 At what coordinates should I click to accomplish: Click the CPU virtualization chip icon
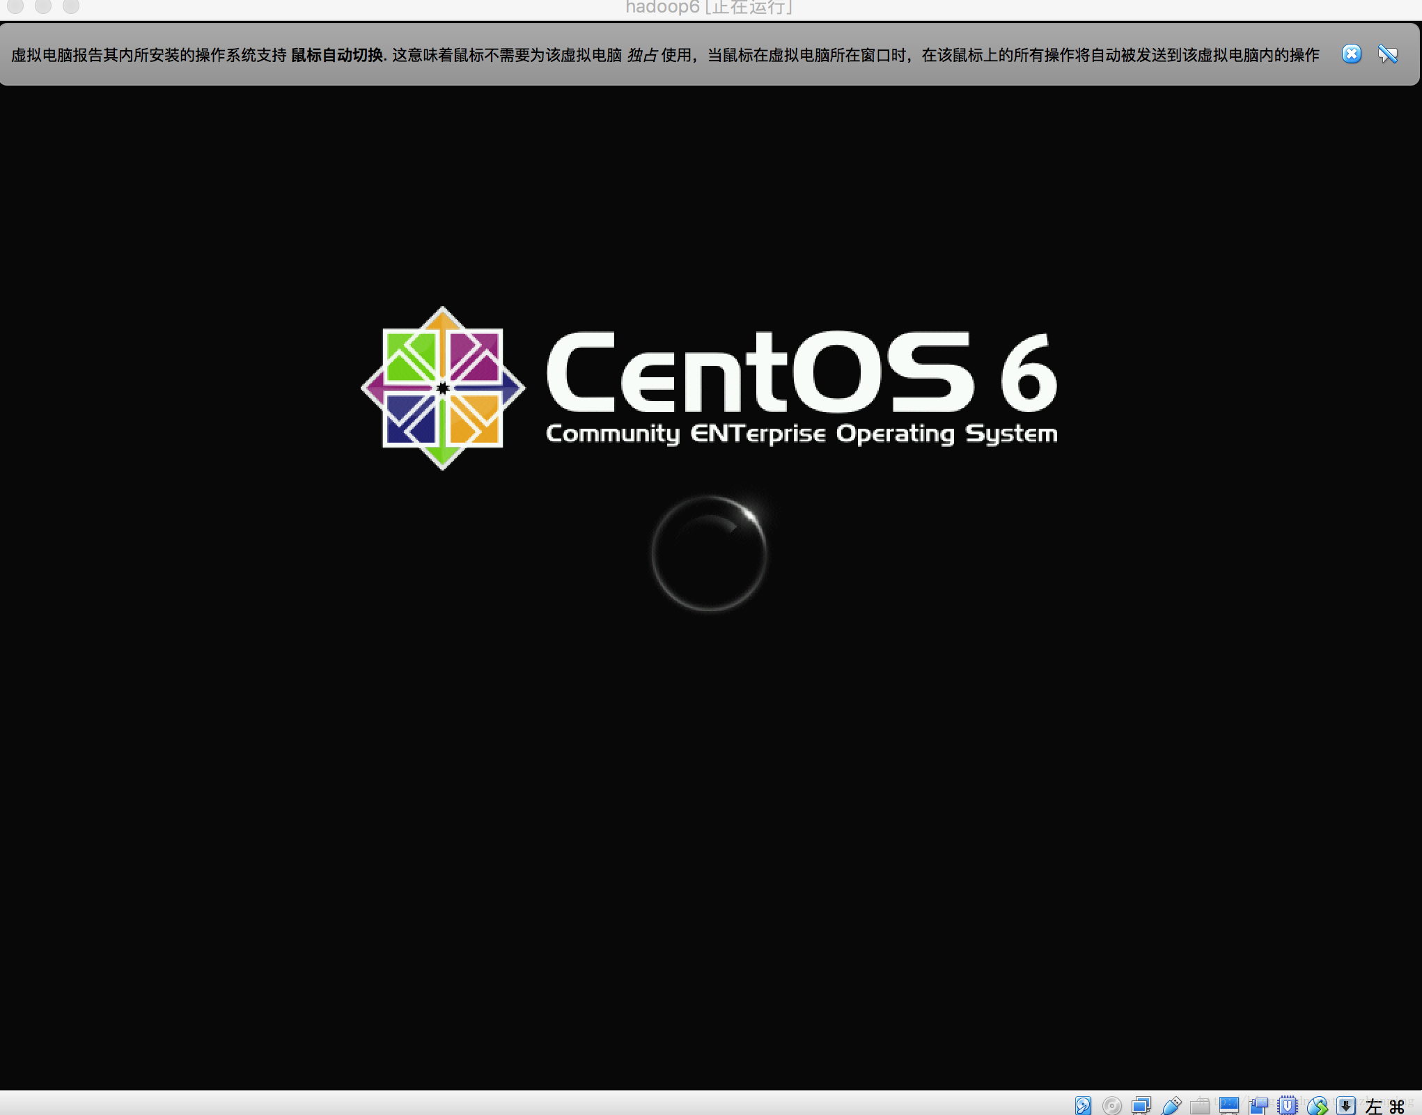[1288, 1105]
